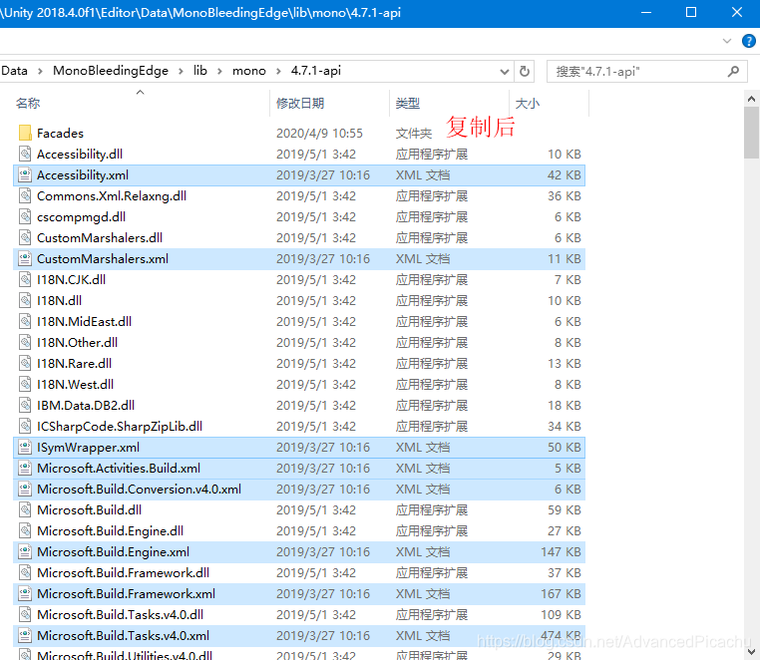Click the cscompmgd.dll file icon

click(x=25, y=216)
